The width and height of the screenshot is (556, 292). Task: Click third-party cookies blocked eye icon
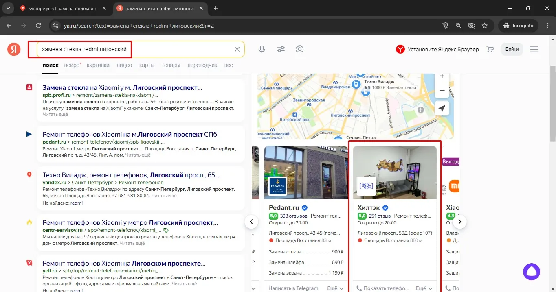[x=472, y=25]
